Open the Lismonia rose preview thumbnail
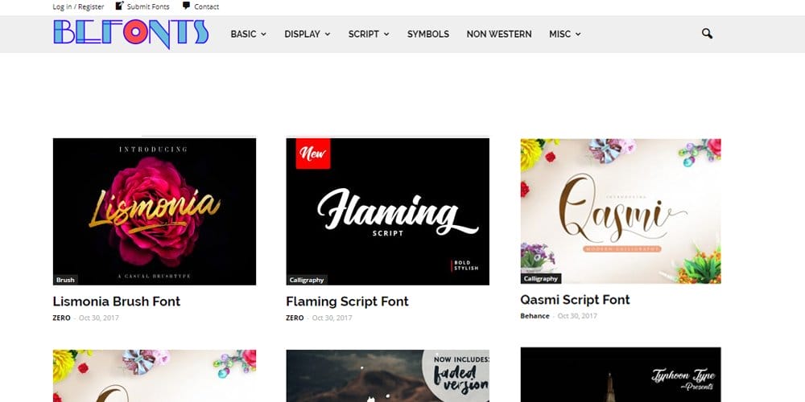 (x=155, y=211)
